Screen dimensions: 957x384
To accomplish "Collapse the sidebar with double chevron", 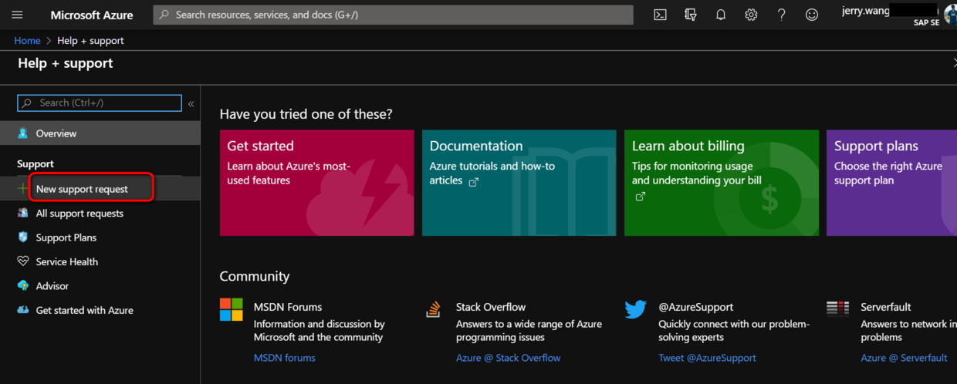I will click(191, 103).
